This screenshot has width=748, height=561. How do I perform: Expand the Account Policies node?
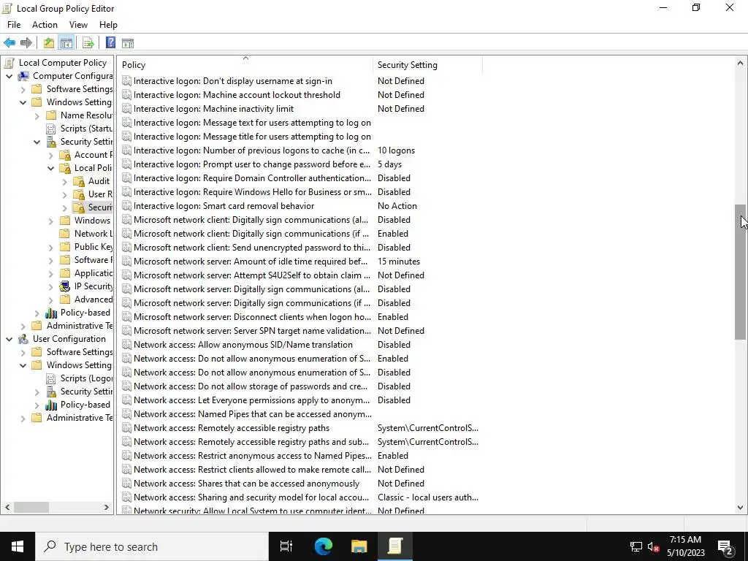coord(50,155)
